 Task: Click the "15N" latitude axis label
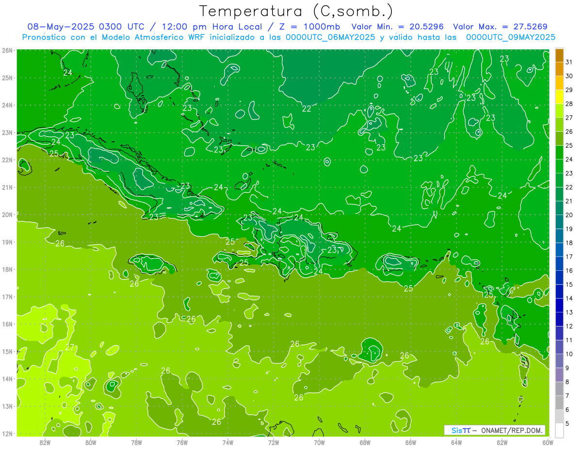[7, 352]
